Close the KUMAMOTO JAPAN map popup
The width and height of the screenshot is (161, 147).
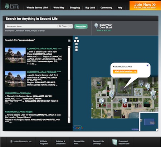click(147, 65)
